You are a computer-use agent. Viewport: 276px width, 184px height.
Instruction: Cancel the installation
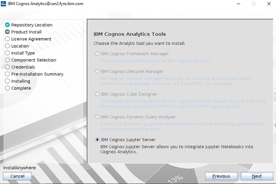(x=17, y=176)
